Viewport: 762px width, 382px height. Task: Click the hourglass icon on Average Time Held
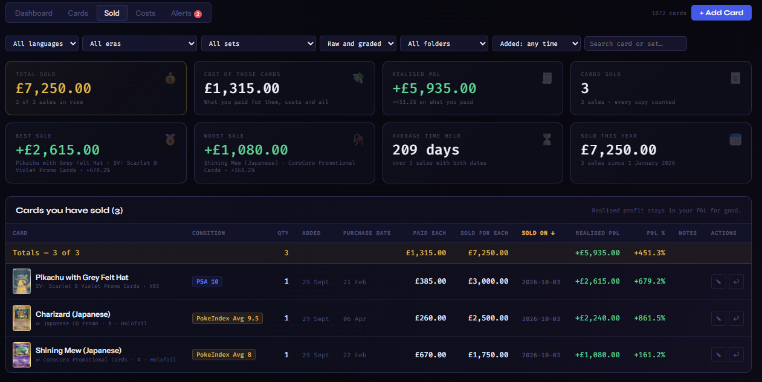point(547,139)
